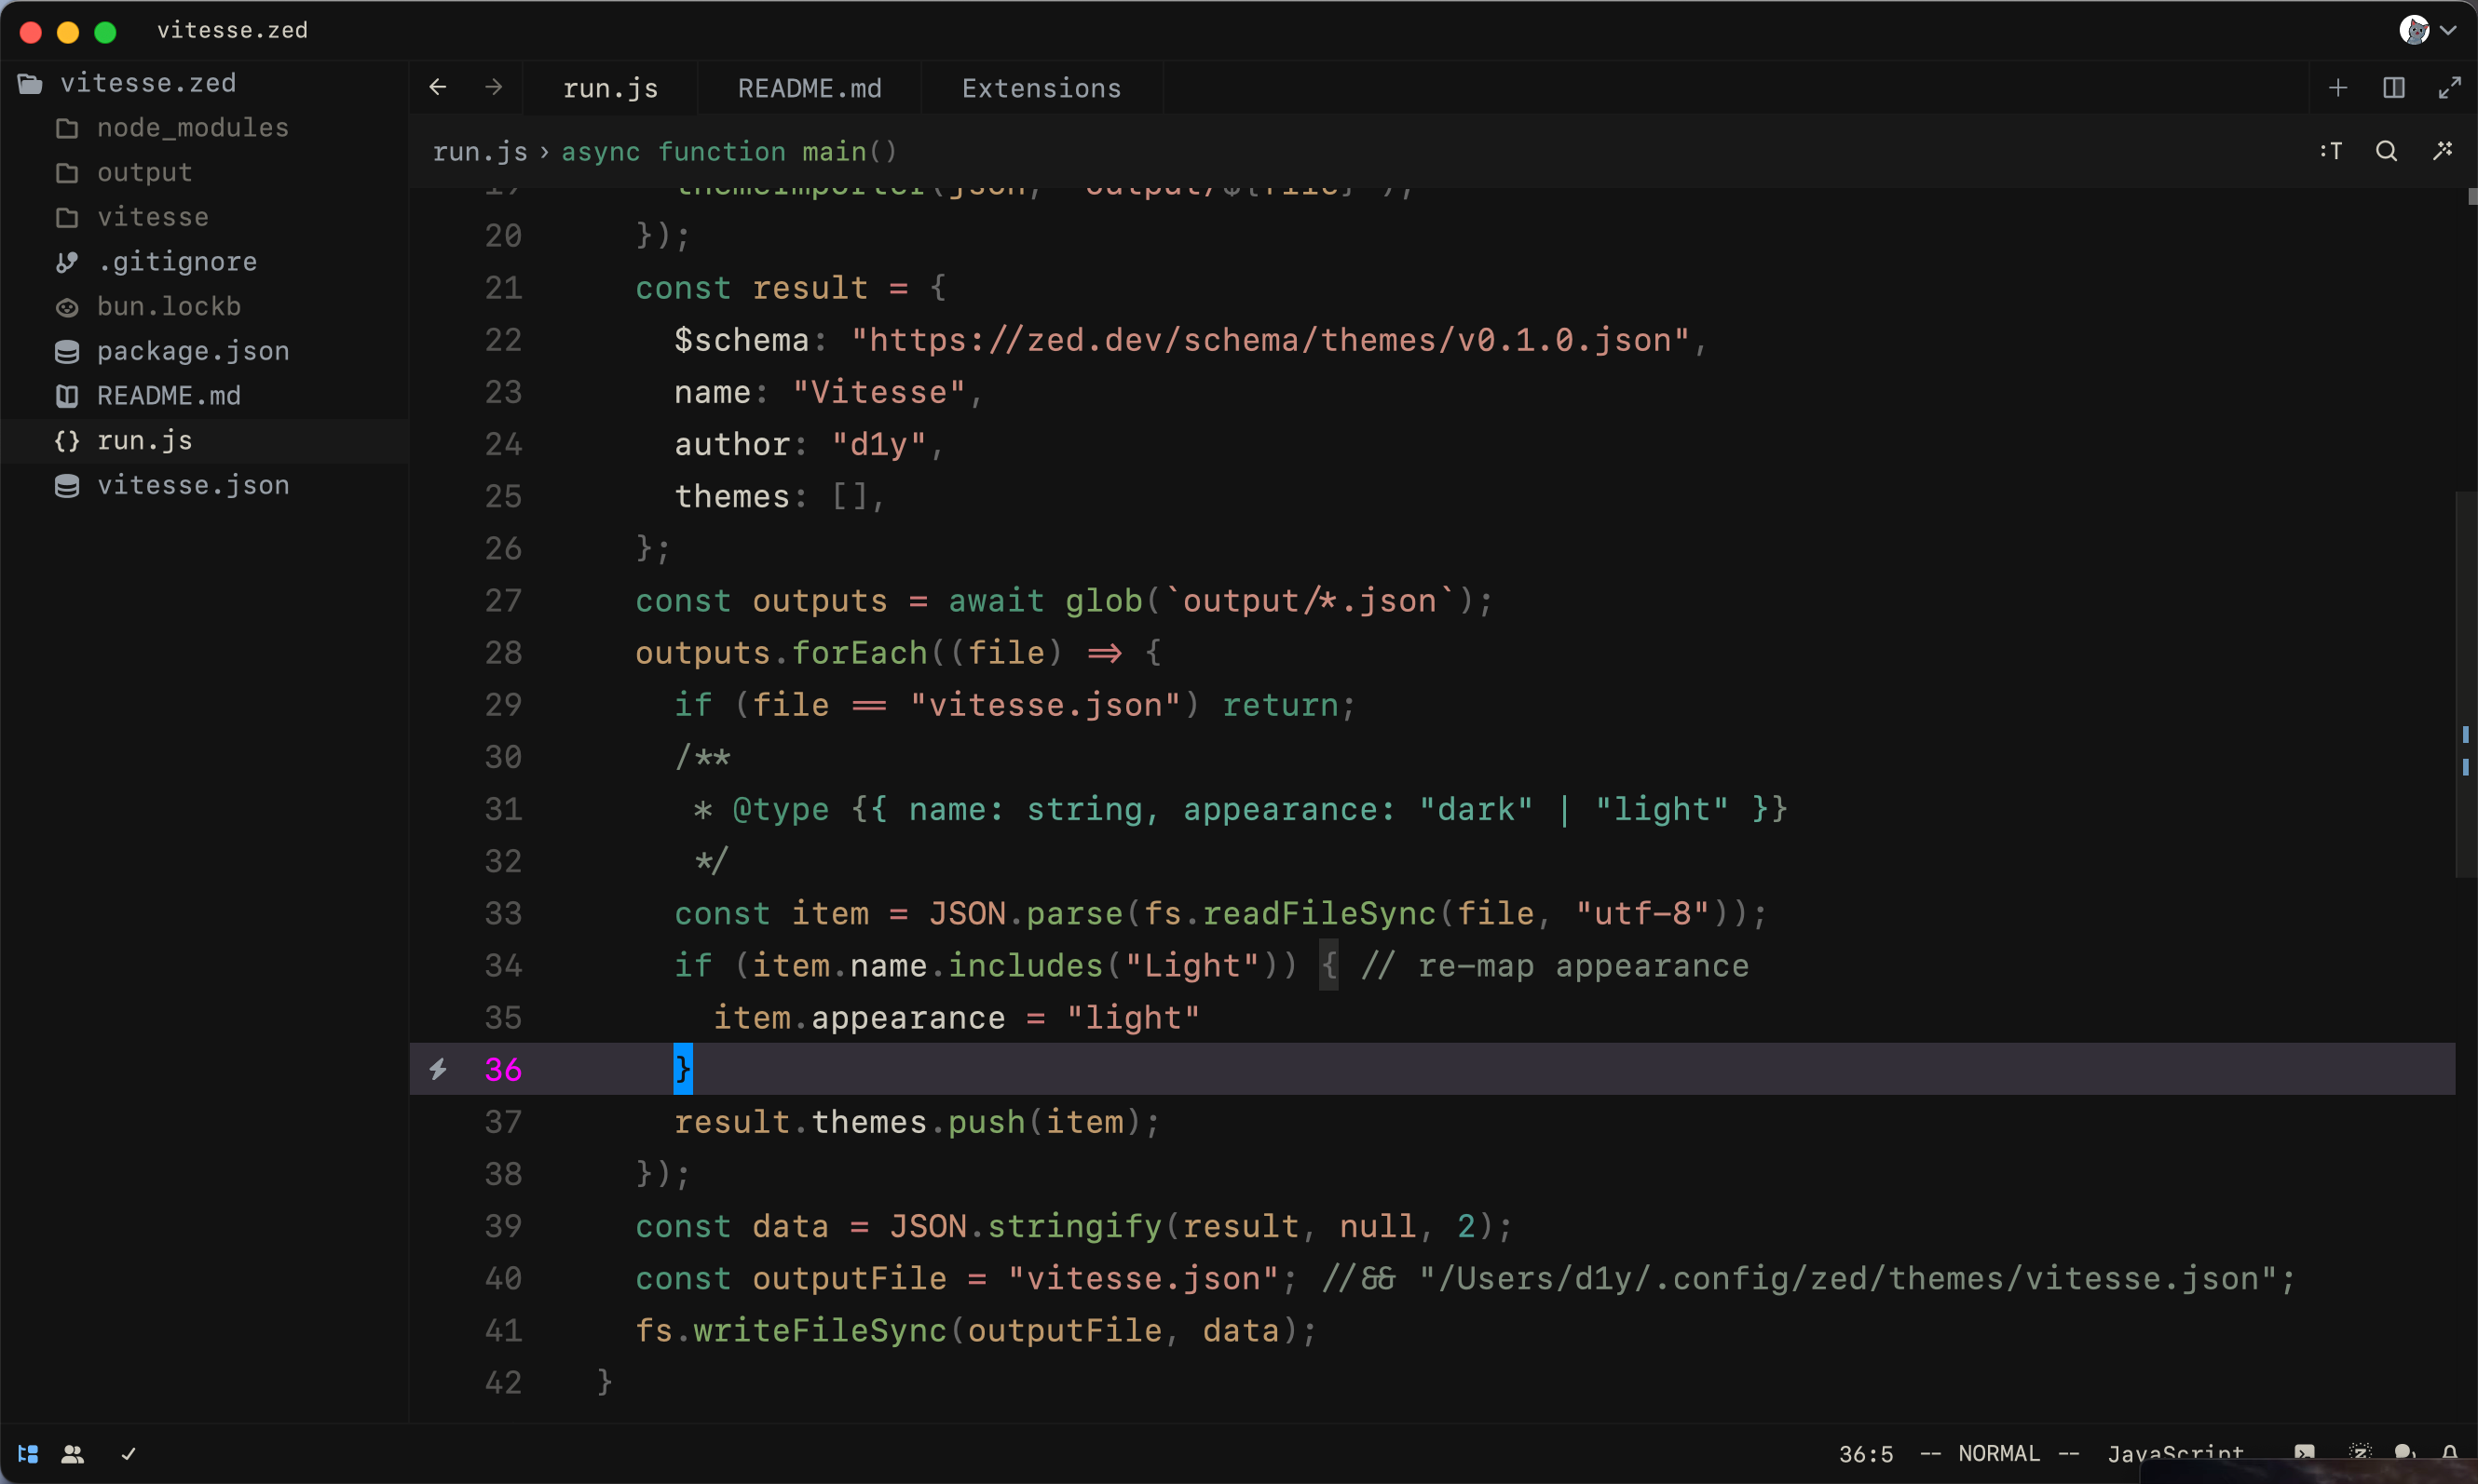Click the user avatar
Screen dimensions: 2478x1484
coord(2414,30)
